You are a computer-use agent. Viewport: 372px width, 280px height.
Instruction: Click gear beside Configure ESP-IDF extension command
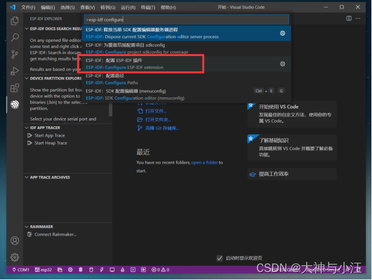coord(282,64)
